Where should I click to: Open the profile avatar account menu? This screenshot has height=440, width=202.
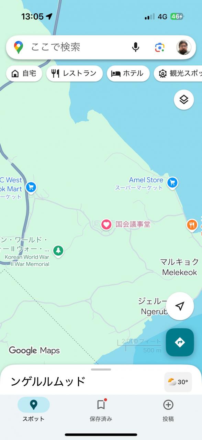click(184, 47)
